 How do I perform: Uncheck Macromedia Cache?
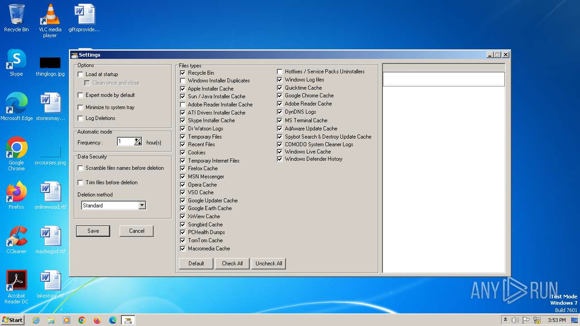(183, 249)
